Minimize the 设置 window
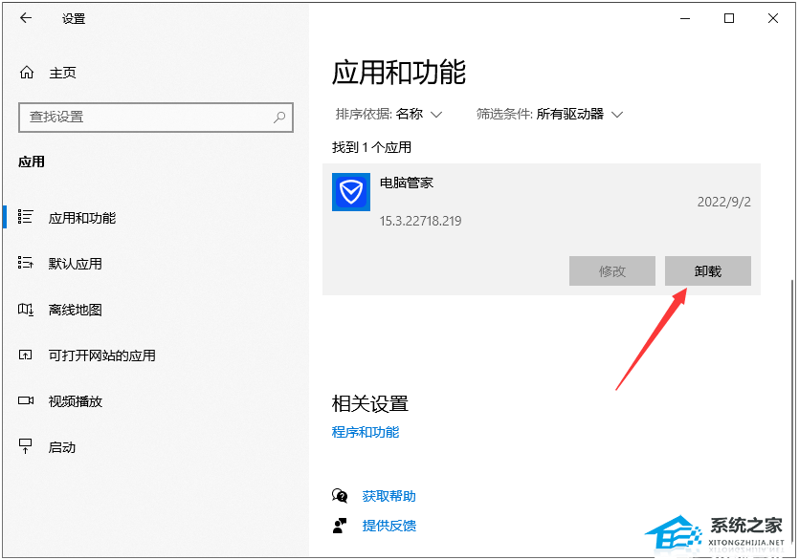 [685, 19]
